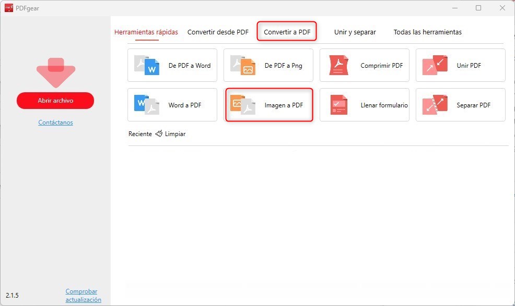Switch to the Convertir desde PDF tab
The image size is (515, 306).
coord(218,32)
